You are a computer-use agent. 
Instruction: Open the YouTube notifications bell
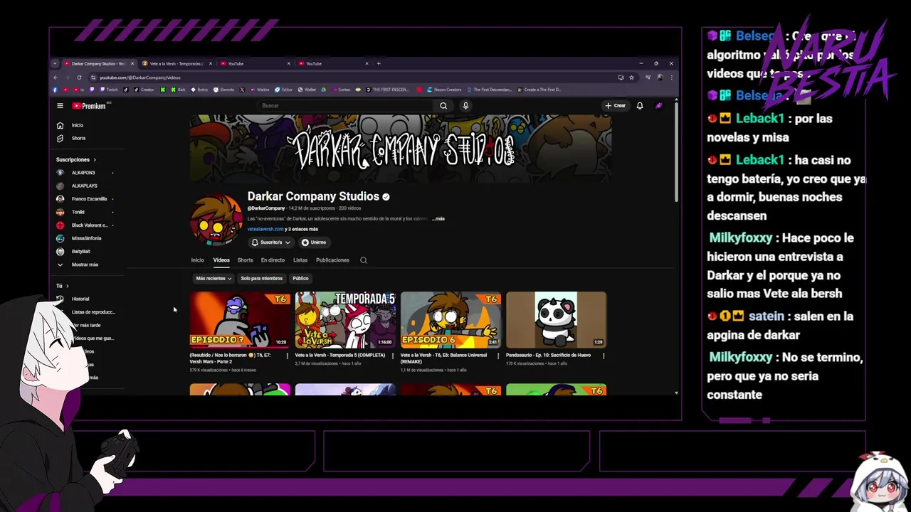pyautogui.click(x=640, y=105)
